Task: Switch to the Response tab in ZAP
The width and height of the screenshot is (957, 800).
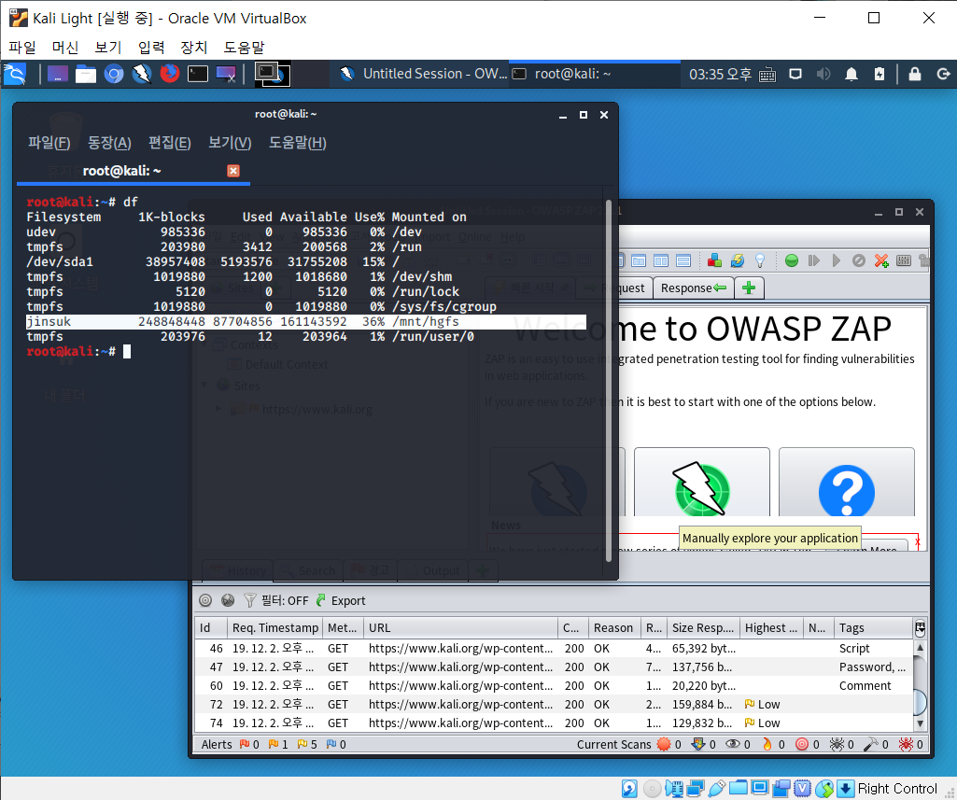Action: tap(694, 288)
